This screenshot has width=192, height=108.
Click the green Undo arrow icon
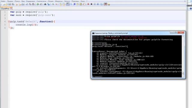[38, 4]
